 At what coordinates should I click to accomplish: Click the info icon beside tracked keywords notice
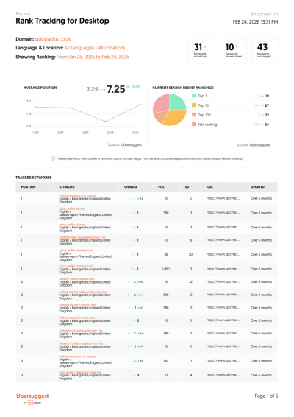coord(53,158)
